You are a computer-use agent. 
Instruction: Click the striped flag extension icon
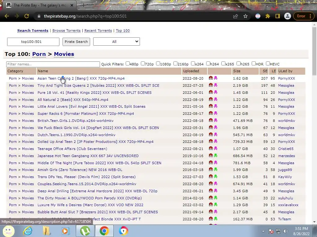point(258,16)
